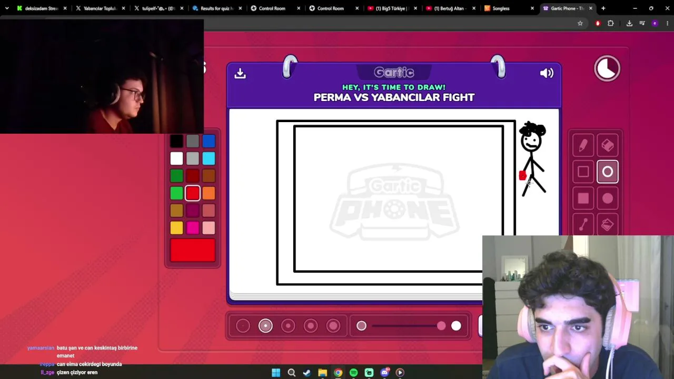
Task: Open the Windows Start menu
Action: (276, 373)
